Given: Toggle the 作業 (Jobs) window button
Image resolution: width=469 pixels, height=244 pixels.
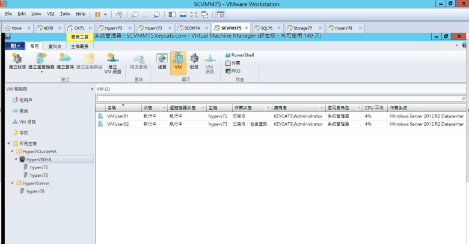Looking at the screenshot, I should coord(233,62).
